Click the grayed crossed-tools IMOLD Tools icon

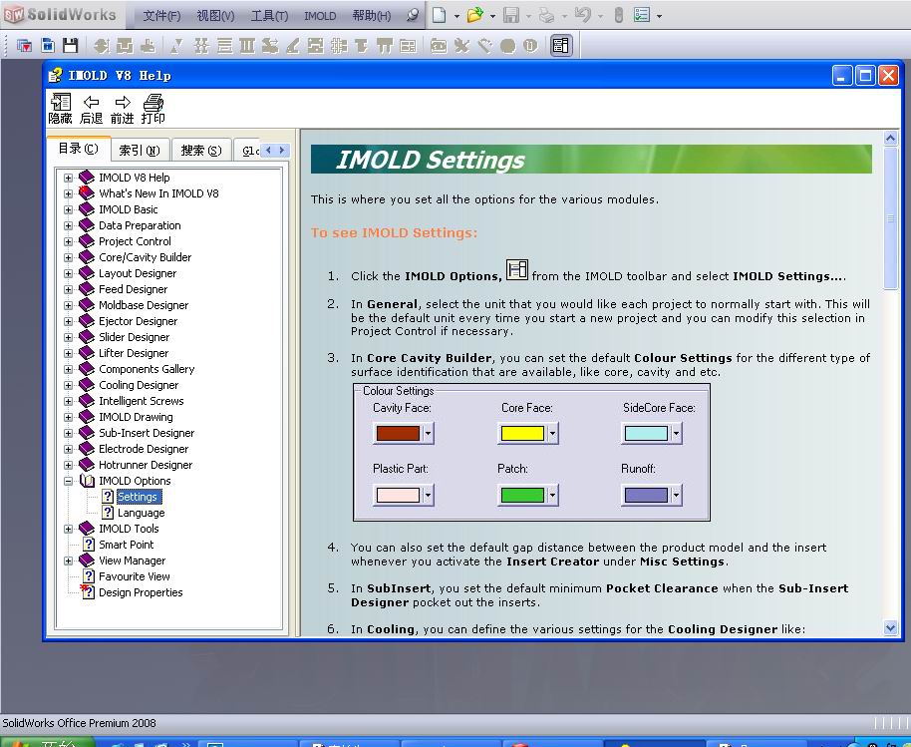click(461, 45)
